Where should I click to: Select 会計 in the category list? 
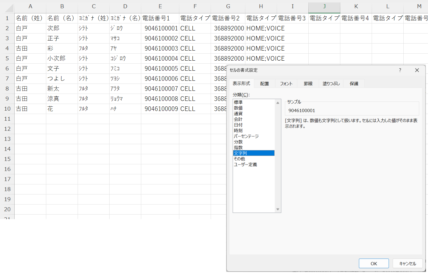pos(254,119)
